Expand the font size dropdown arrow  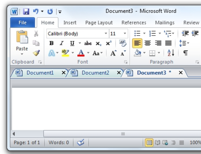(125, 34)
